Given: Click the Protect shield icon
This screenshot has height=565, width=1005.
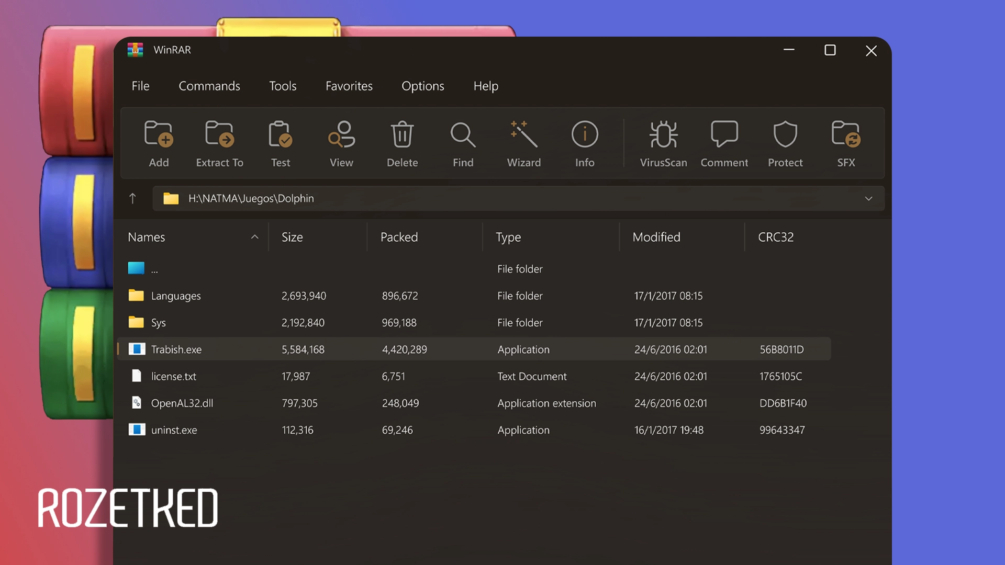Looking at the screenshot, I should click(x=785, y=134).
